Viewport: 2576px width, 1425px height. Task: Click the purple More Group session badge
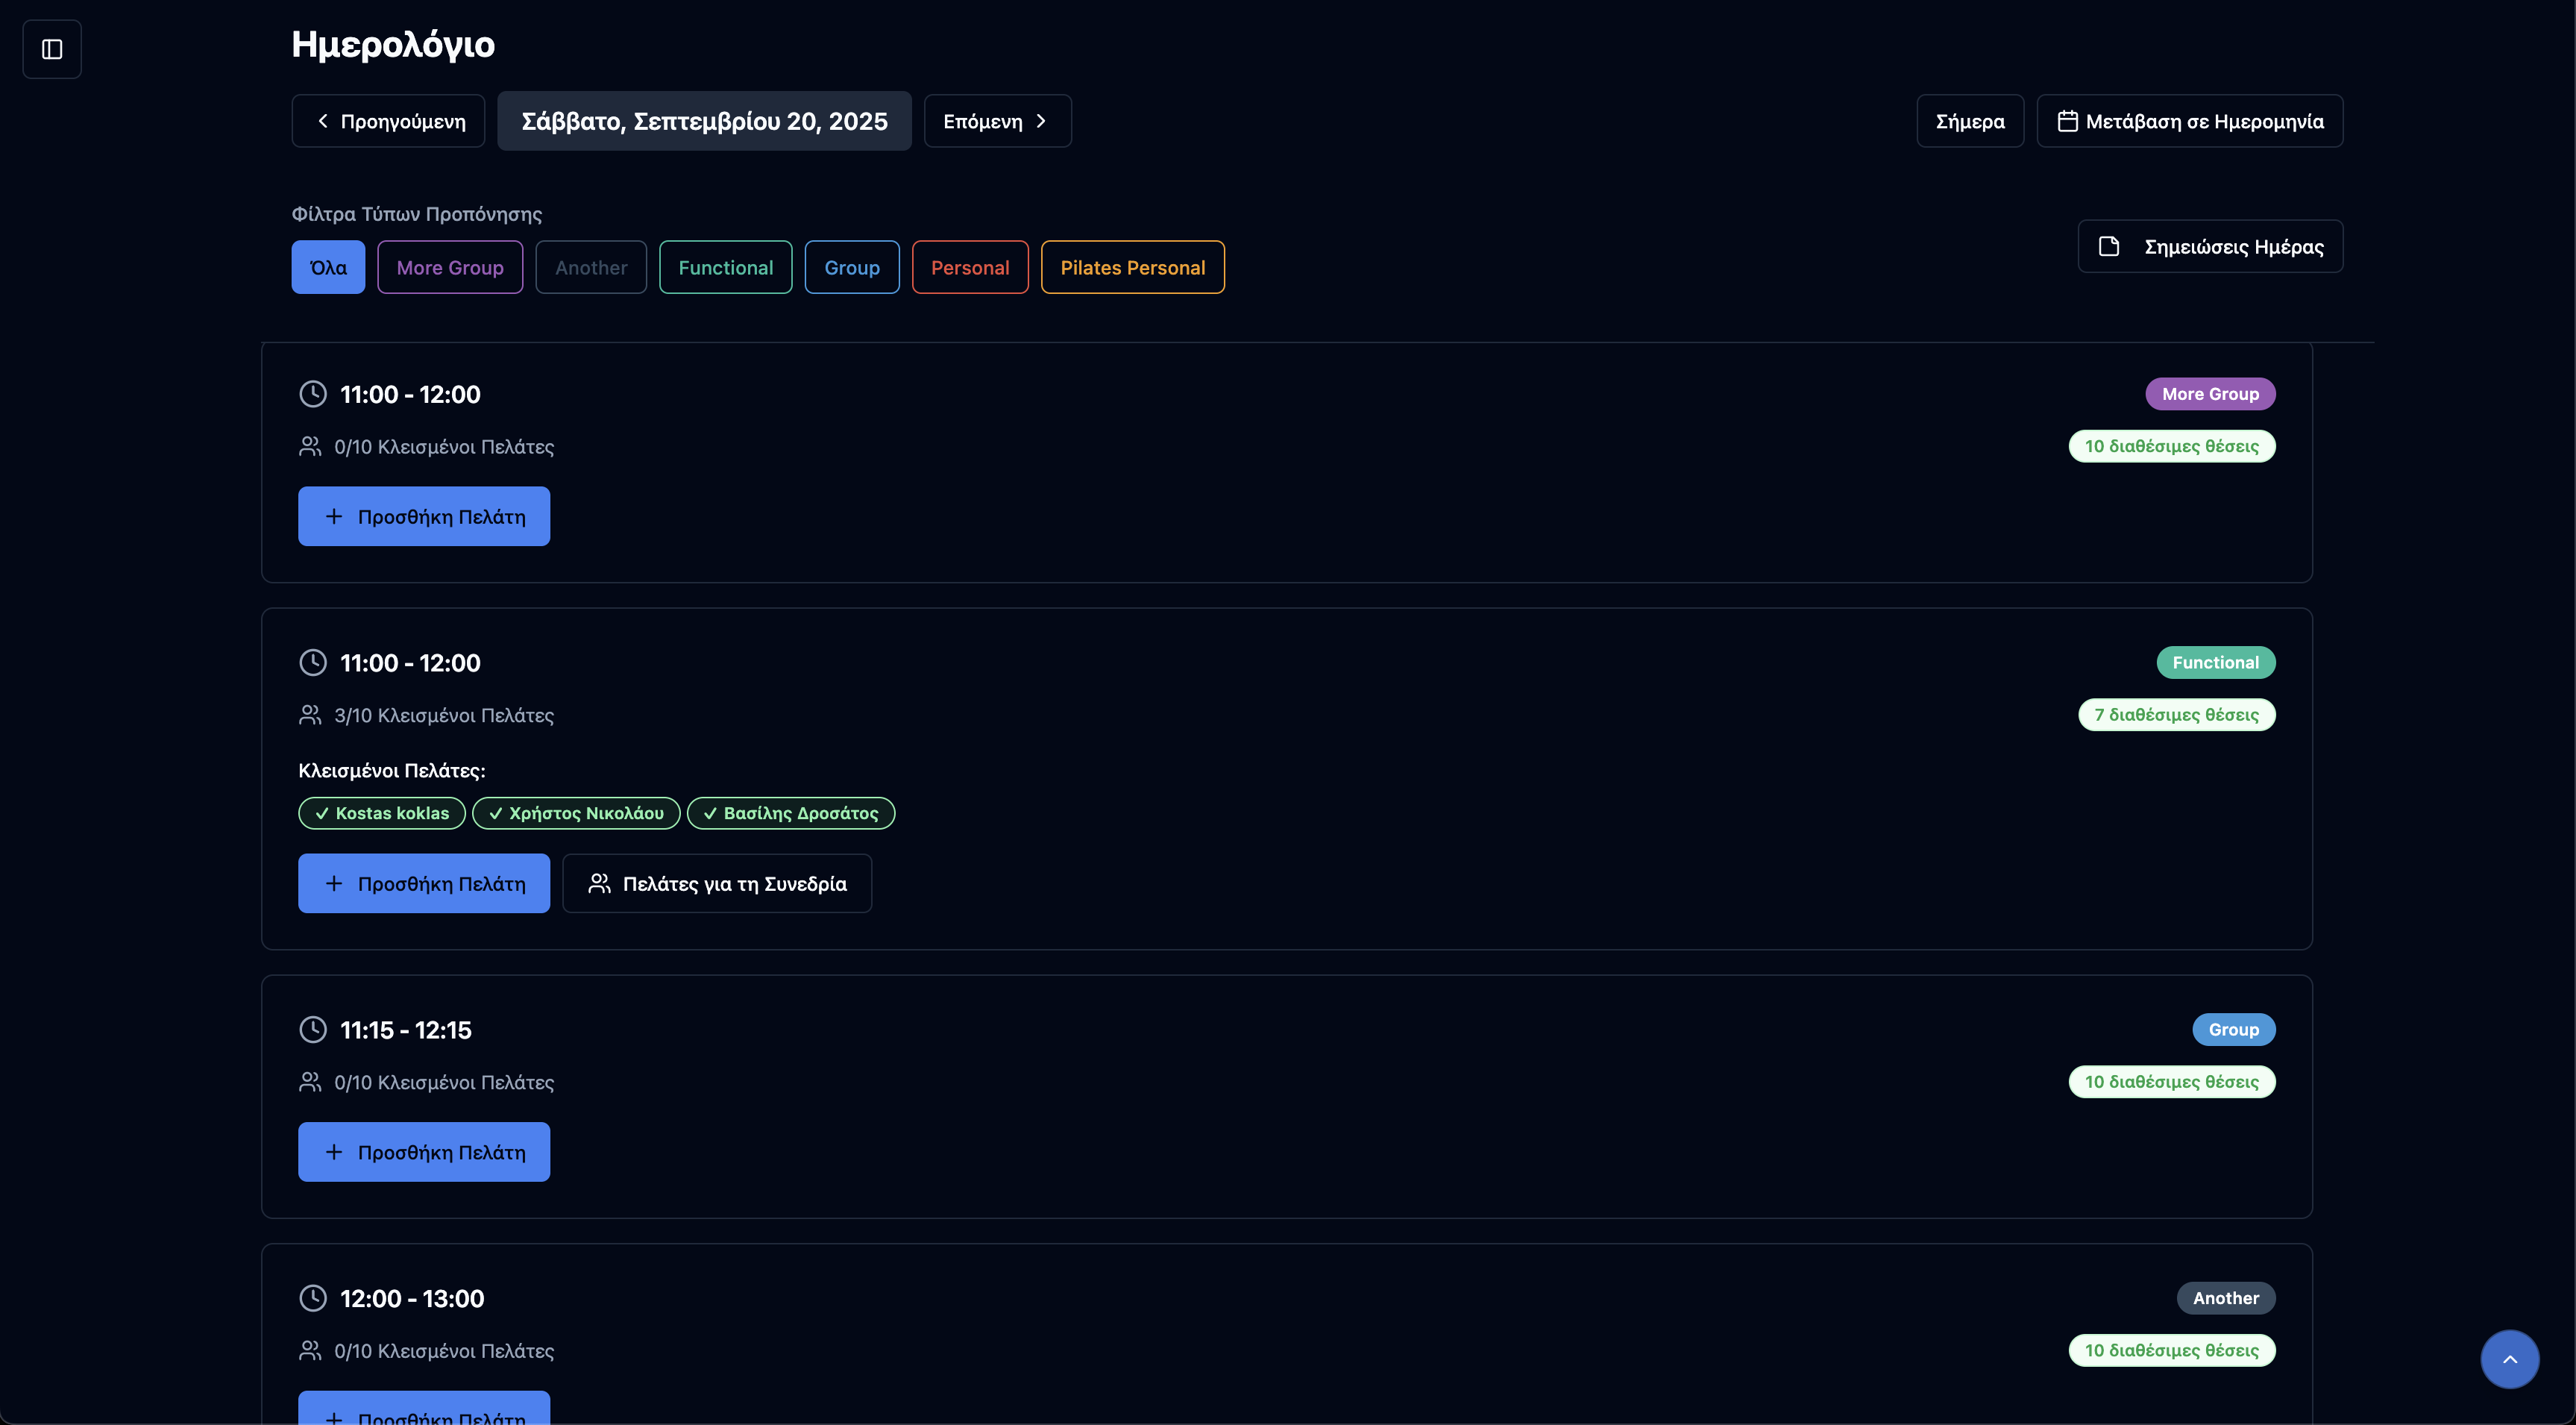click(2209, 394)
